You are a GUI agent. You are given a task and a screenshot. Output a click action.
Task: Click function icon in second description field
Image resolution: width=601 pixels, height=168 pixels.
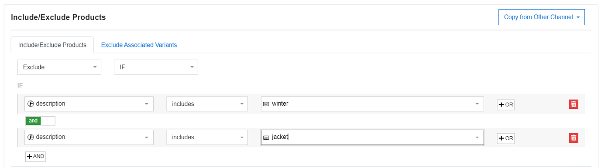(x=31, y=137)
